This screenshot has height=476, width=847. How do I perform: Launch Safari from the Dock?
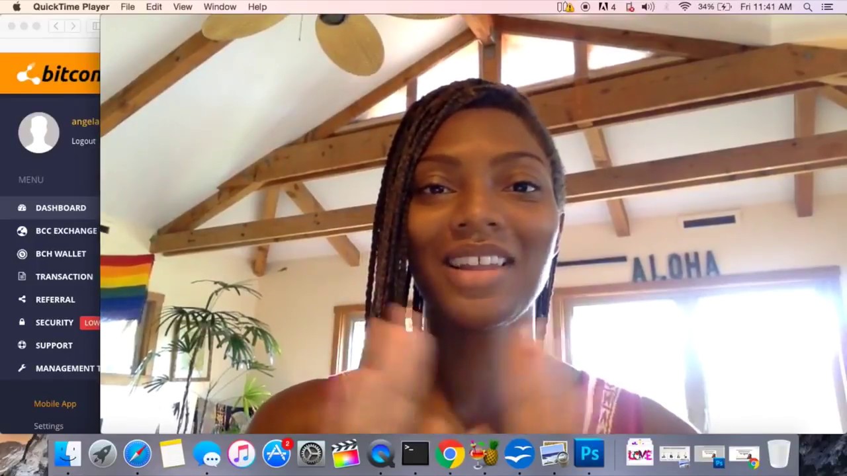[137, 454]
